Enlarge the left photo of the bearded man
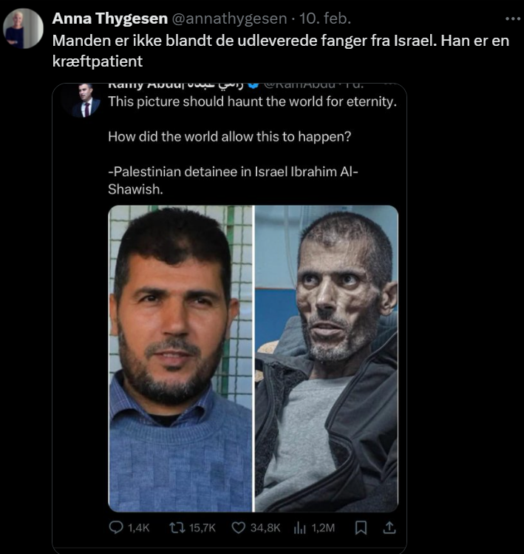Viewport: 524px width, 554px height. click(180, 359)
